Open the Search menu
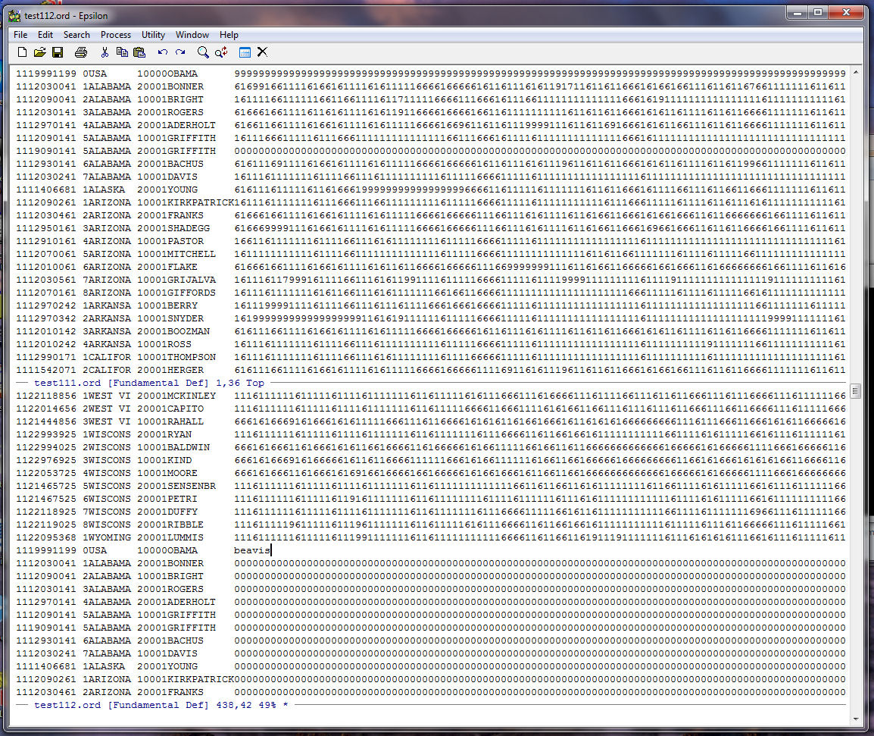Screen dimensions: 874x736 point(76,35)
